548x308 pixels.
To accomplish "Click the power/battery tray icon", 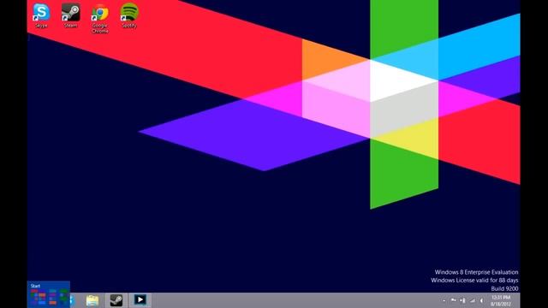I will [462, 300].
